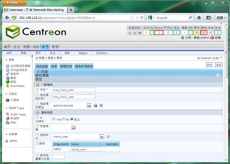Click the gear icon beside generic-service template
The width and height of the screenshot is (230, 164).
point(101,105)
